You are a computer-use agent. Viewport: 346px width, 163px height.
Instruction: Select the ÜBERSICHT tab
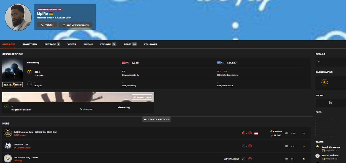click(8, 44)
